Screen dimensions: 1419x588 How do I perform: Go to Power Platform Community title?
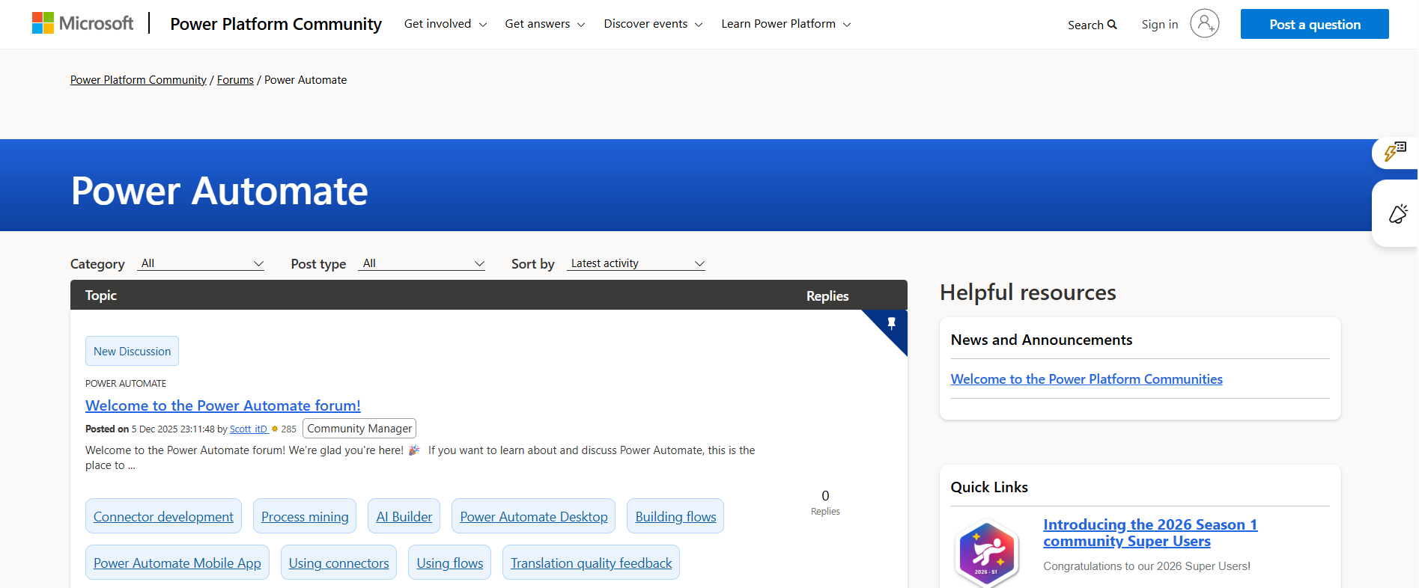276,24
